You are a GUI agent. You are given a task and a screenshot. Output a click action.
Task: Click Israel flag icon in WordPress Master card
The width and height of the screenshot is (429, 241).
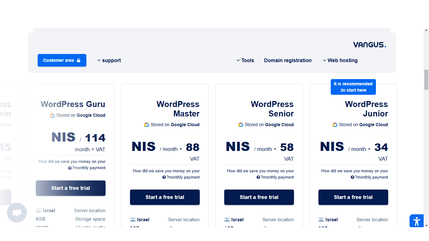[133, 220]
